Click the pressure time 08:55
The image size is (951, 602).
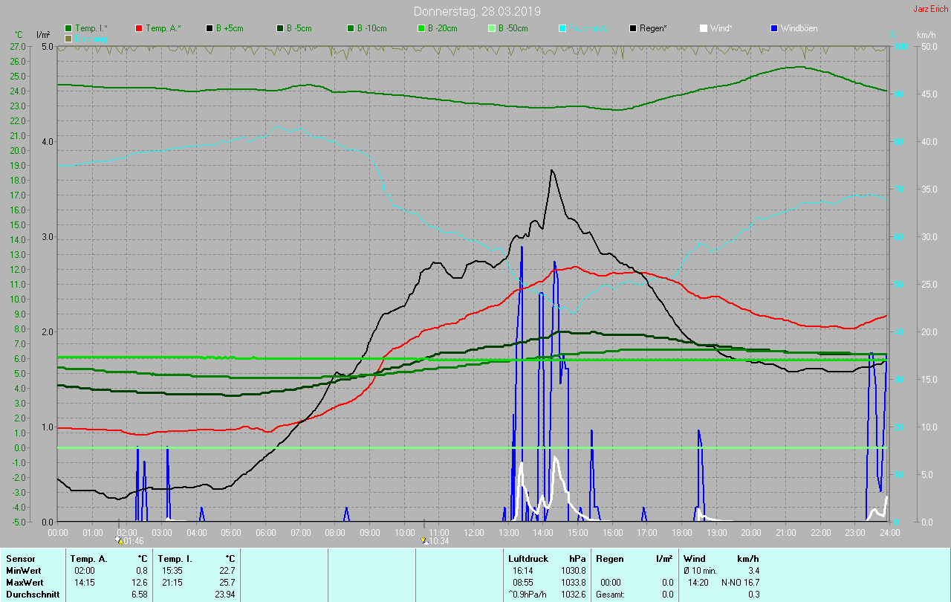(524, 583)
